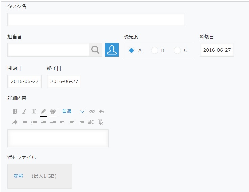Choose the text color pencil icon
Screen dimensions: 249x192
click(43, 112)
